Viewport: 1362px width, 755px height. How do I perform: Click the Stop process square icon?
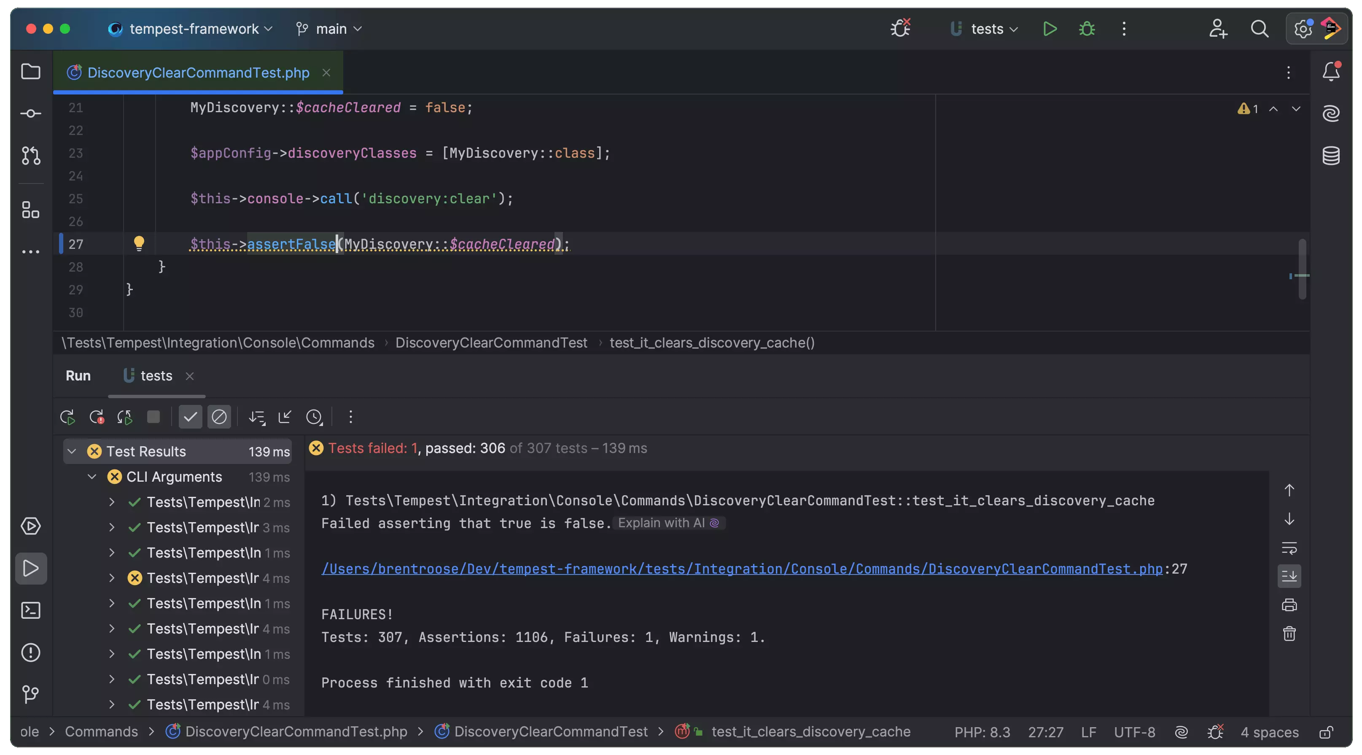[x=153, y=417]
